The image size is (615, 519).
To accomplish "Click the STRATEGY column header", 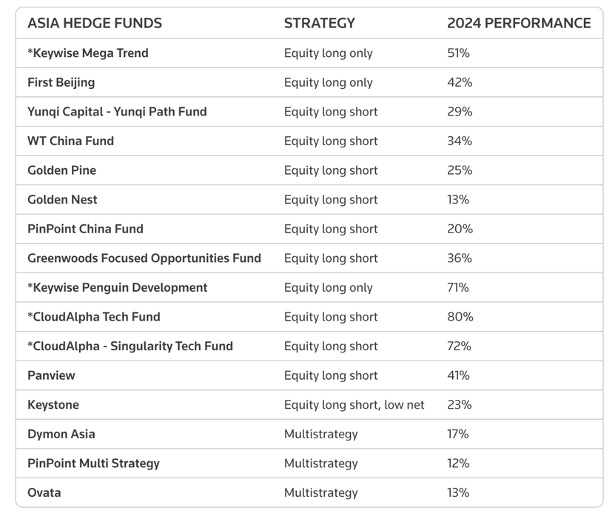I will [319, 23].
